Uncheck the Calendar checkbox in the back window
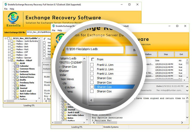192x132 pixels. click(x=15, y=66)
